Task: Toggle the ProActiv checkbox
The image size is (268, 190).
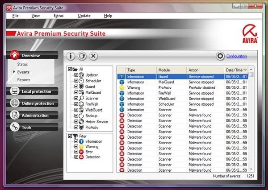Action: tap(76, 128)
